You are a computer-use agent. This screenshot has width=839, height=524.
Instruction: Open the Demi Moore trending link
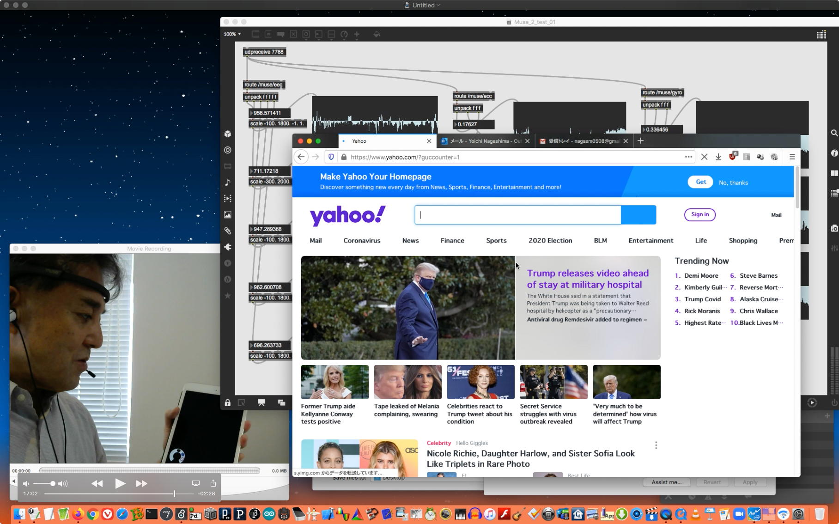tap(701, 276)
